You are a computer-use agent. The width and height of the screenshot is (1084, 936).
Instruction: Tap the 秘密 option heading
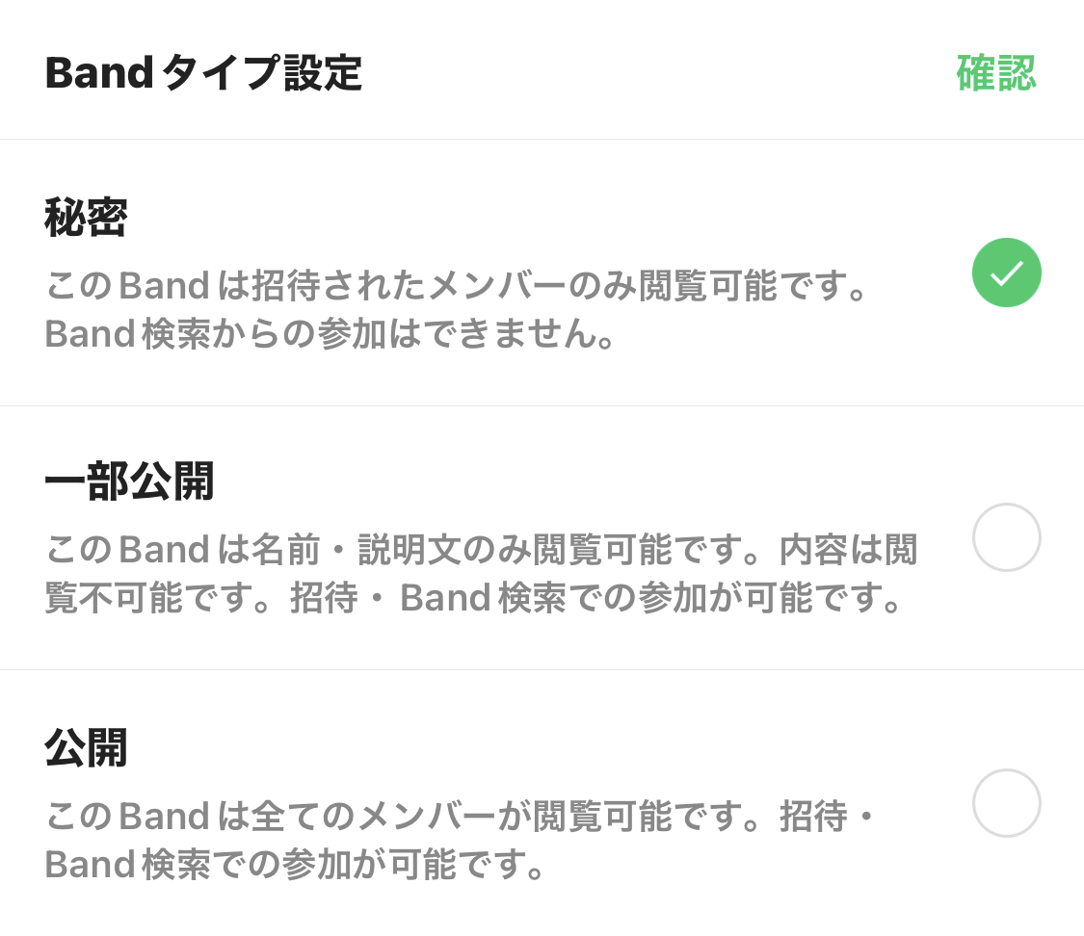[86, 218]
